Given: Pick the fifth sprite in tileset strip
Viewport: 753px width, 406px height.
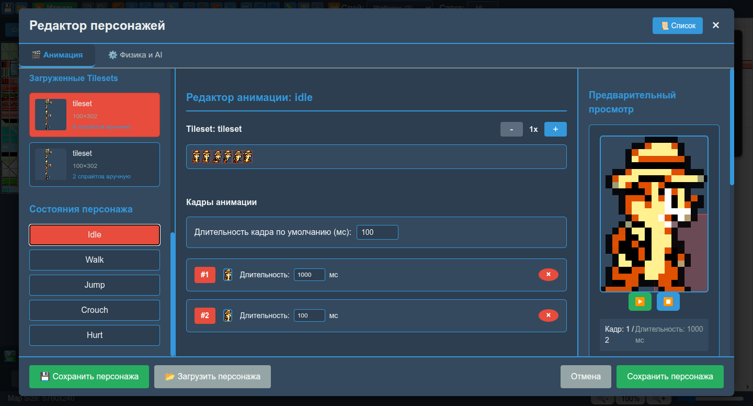Looking at the screenshot, I should 237,156.
